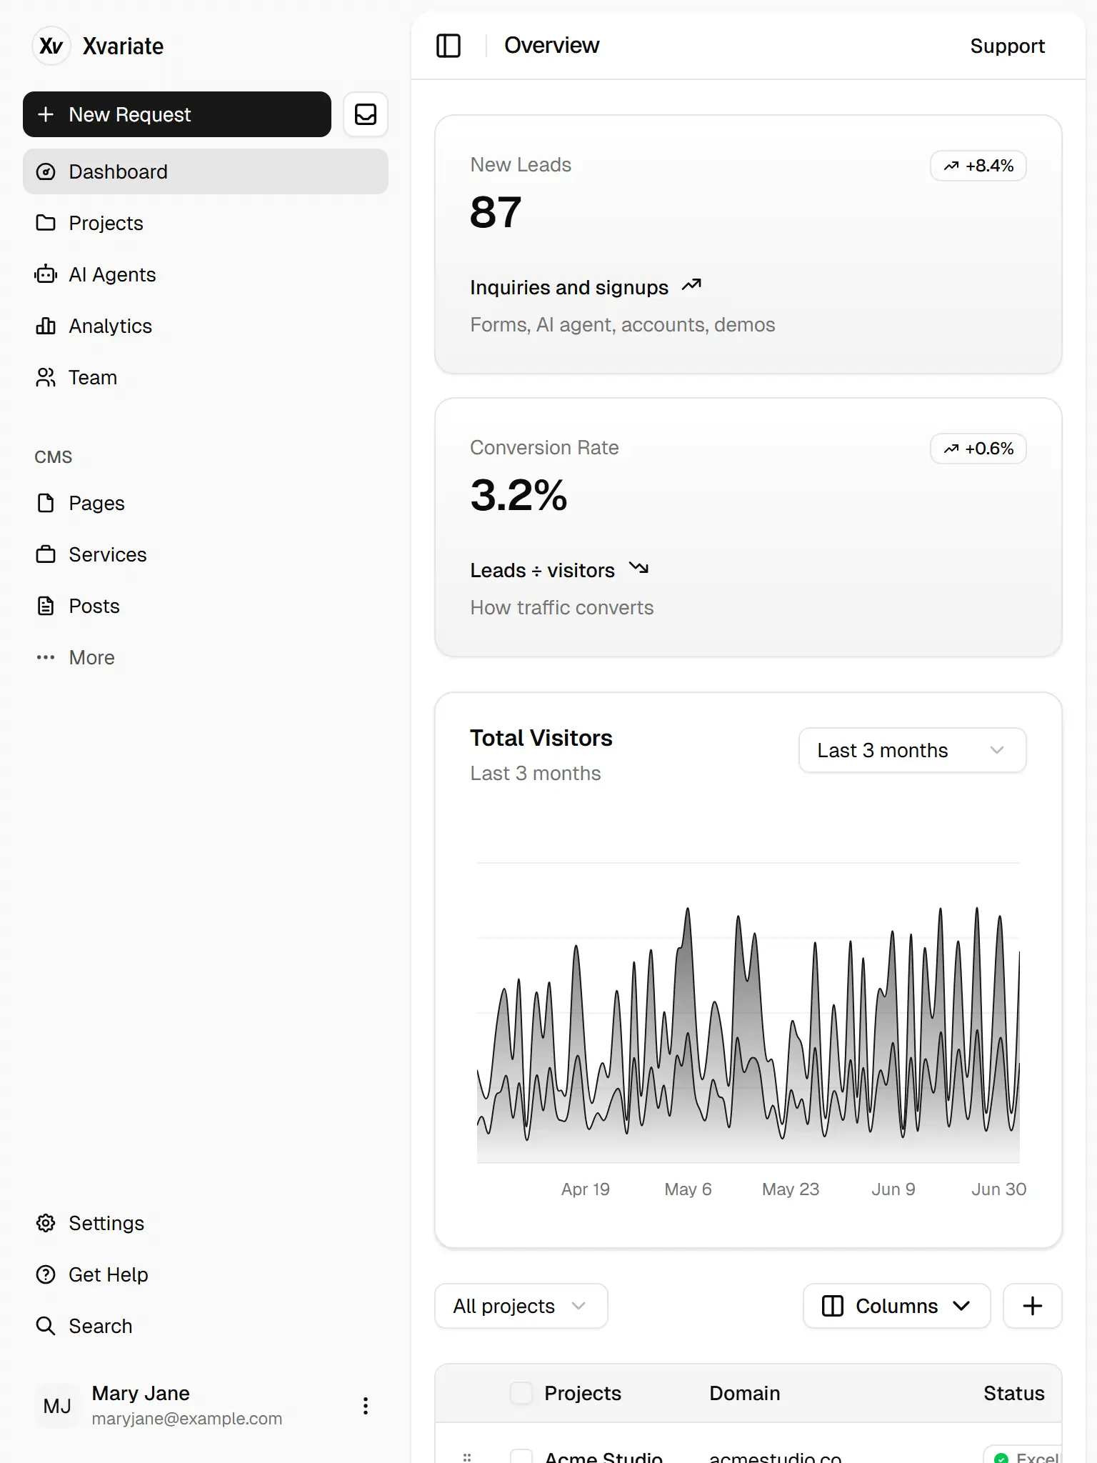1097x1463 pixels.
Task: Click the inbox icon beside New Request
Action: [365, 114]
